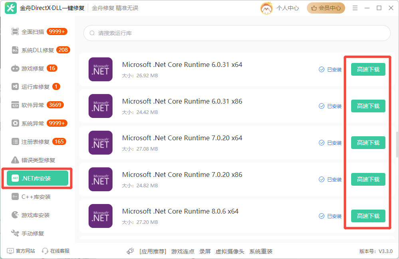Open the 会员中心 membership button
399x259 pixels.
click(326, 8)
